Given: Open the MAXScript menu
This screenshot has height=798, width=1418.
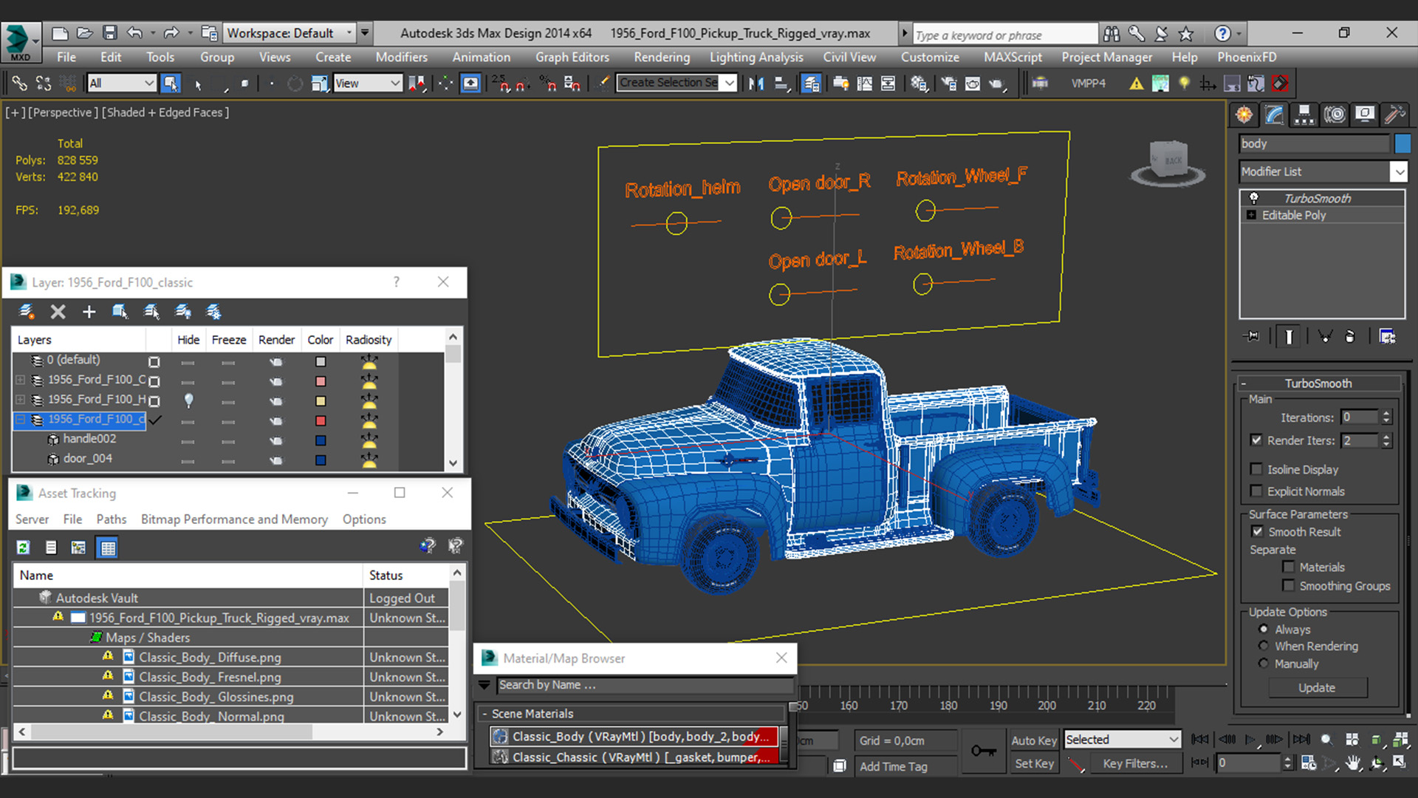Looking at the screenshot, I should [1013, 57].
